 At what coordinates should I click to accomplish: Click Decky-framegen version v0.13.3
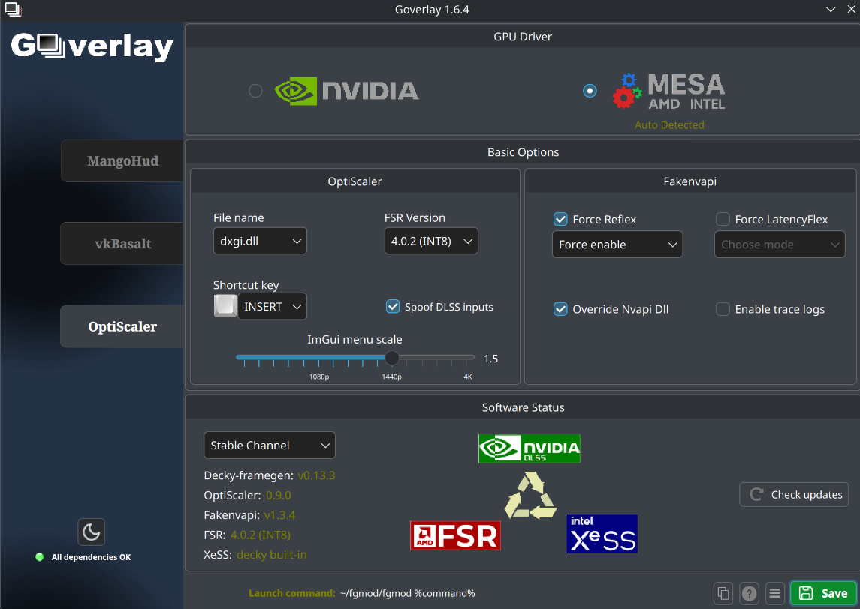click(316, 475)
